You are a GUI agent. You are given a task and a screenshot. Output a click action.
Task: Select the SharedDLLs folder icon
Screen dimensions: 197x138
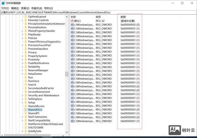point(26,110)
